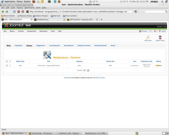Click the MediaLibrary tools header icon
The width and height of the screenshot is (169, 135).
[47, 55]
